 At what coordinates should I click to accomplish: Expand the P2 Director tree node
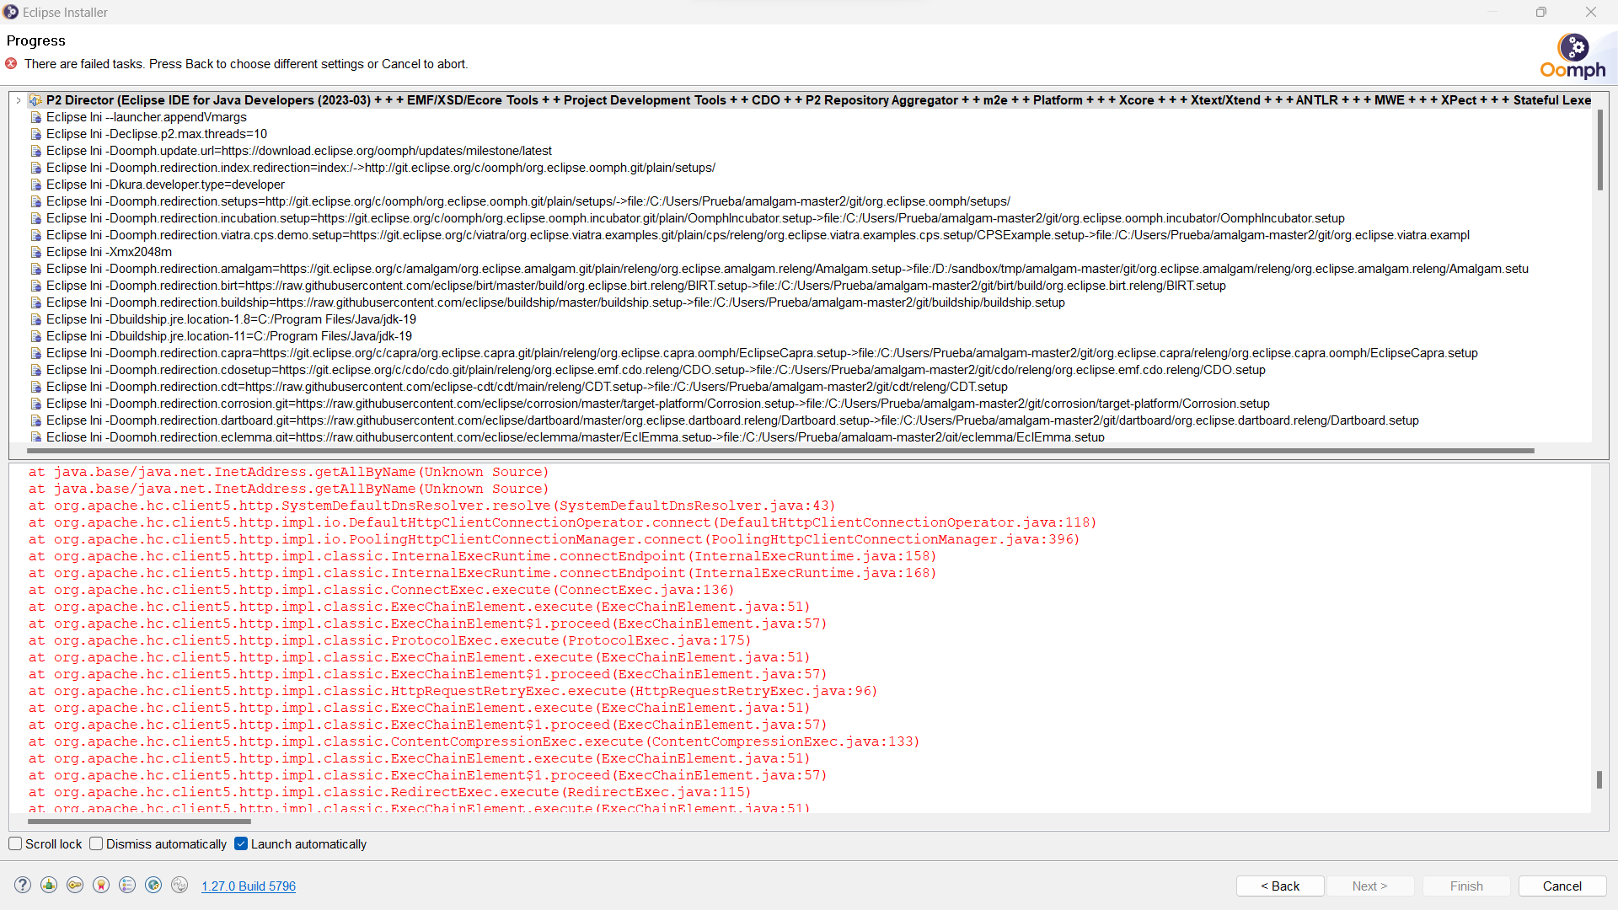point(19,100)
